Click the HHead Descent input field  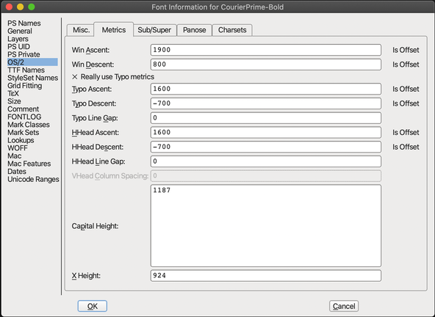click(x=266, y=147)
